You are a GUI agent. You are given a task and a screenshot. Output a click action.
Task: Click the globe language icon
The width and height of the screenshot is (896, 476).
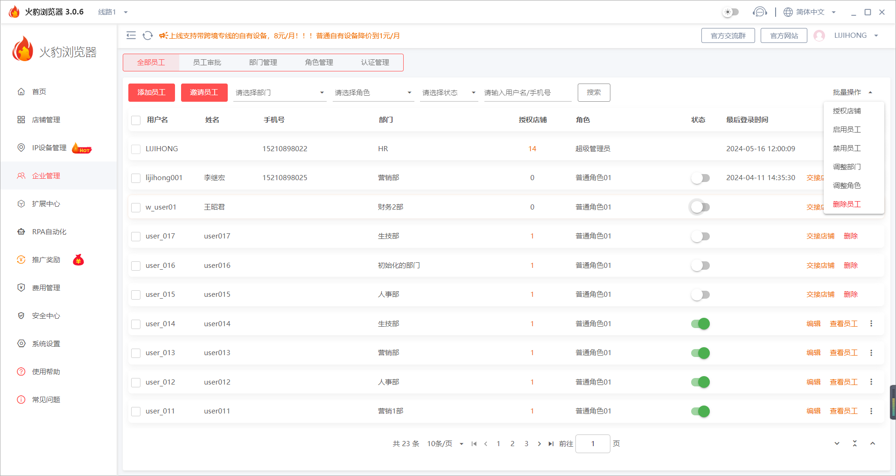(x=788, y=12)
